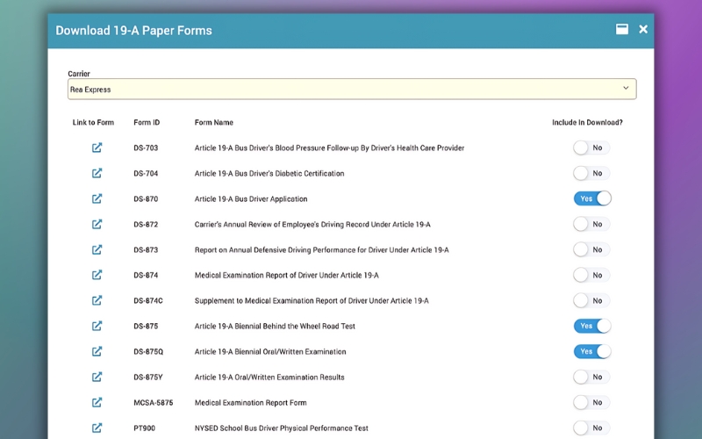
Task: Click the PT900 form ID text
Action: (x=144, y=428)
